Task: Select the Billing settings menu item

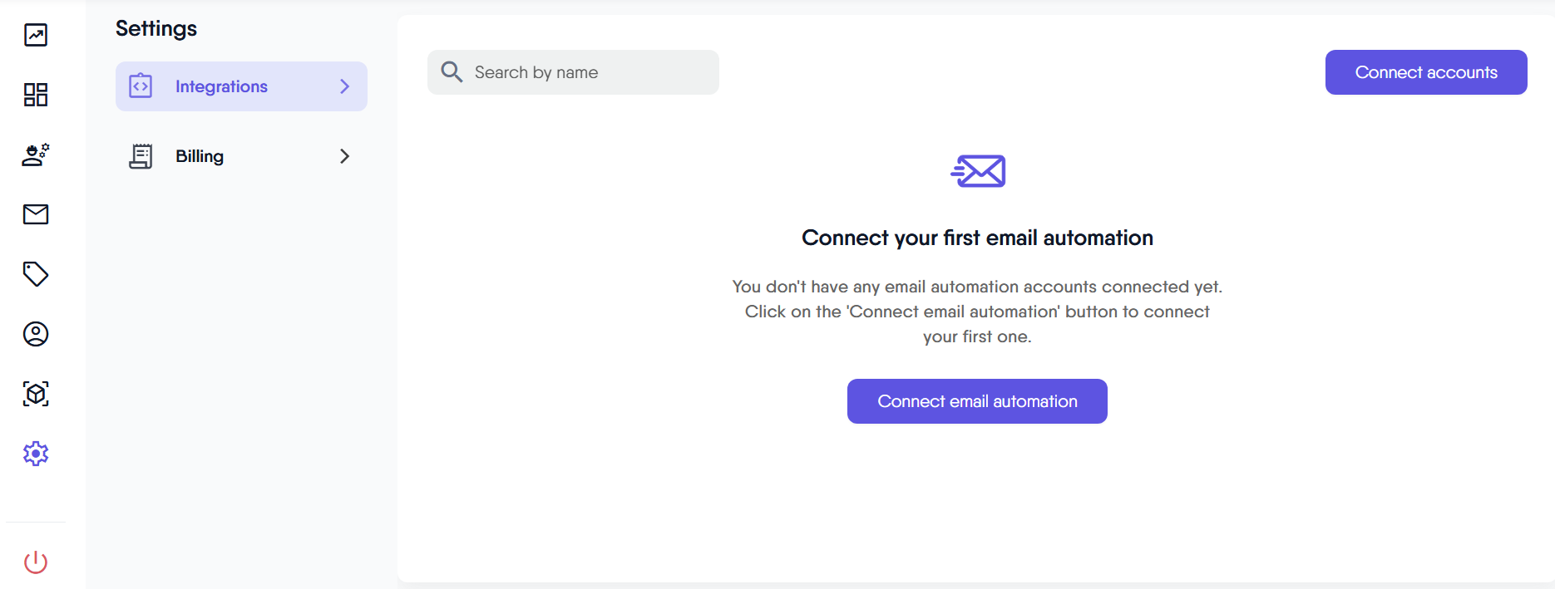Action: click(200, 156)
